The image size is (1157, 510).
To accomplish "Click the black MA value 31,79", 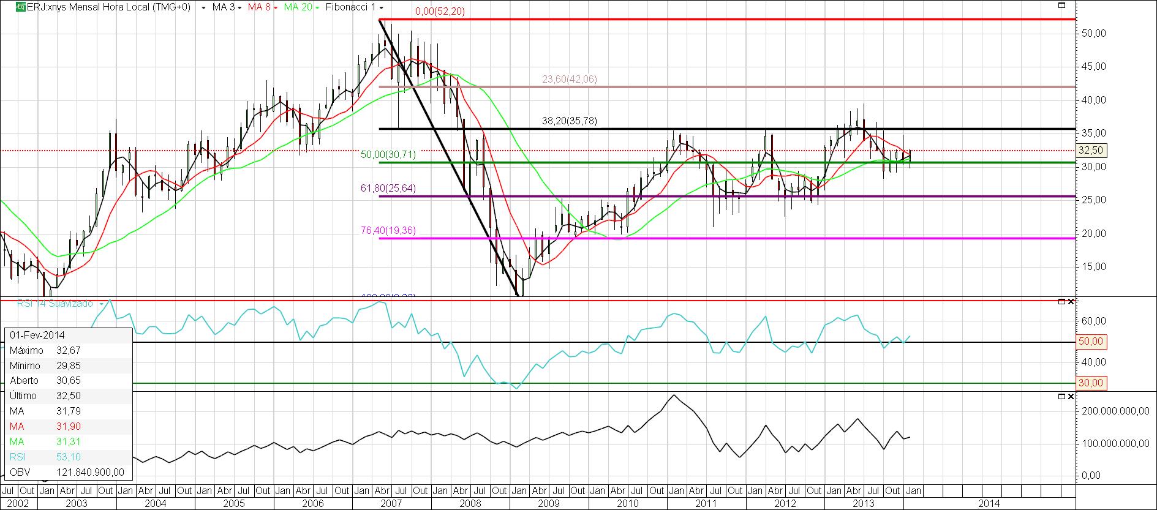I will pos(68,411).
